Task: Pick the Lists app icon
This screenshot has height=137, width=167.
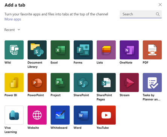Action: tap(106, 50)
